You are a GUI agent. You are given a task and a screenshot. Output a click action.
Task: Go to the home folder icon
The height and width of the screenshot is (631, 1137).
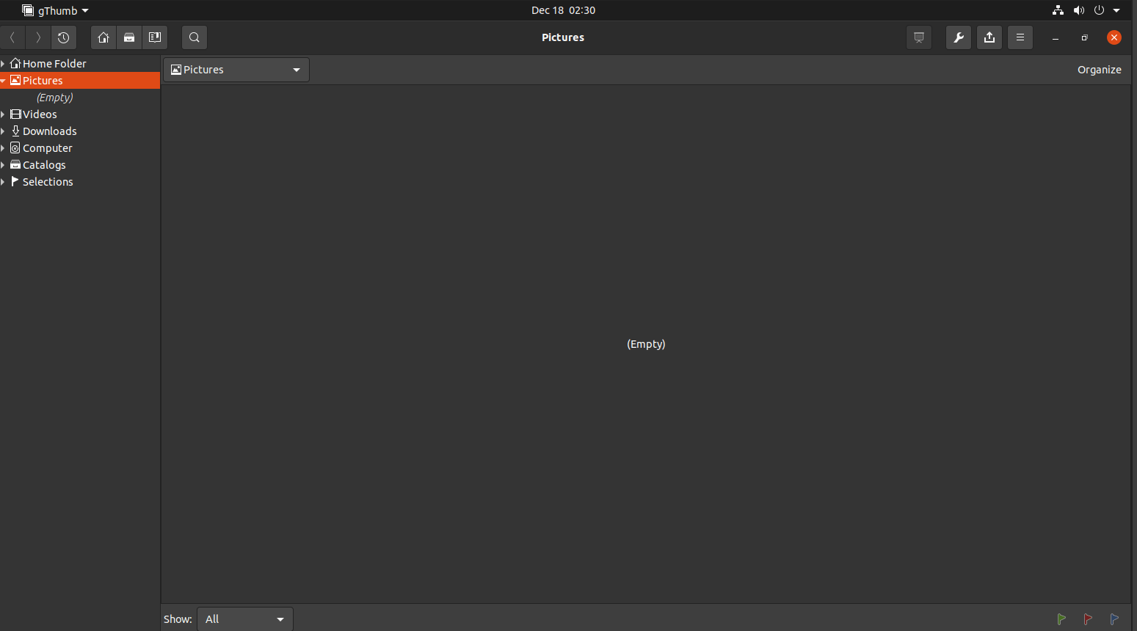click(x=103, y=37)
